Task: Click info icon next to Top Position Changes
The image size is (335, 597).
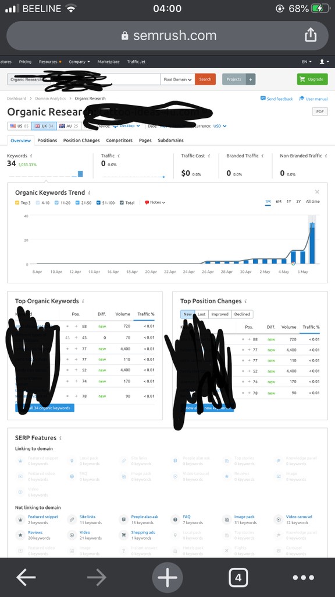Action: tap(246, 301)
